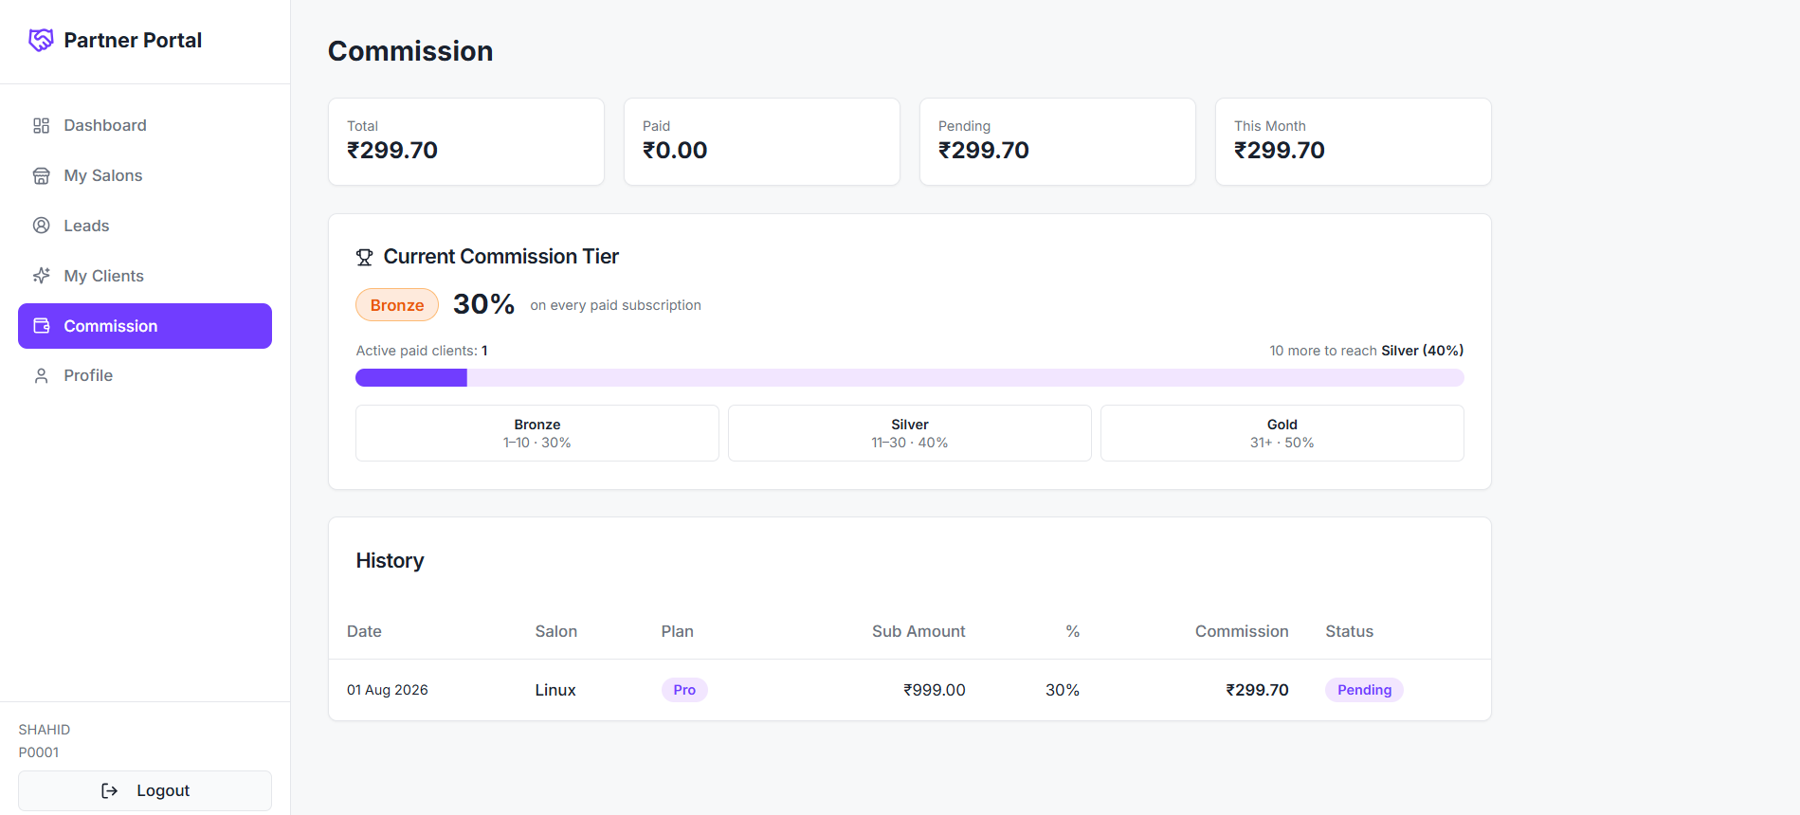Click the History section heading
The image size is (1800, 815).
[x=390, y=560]
